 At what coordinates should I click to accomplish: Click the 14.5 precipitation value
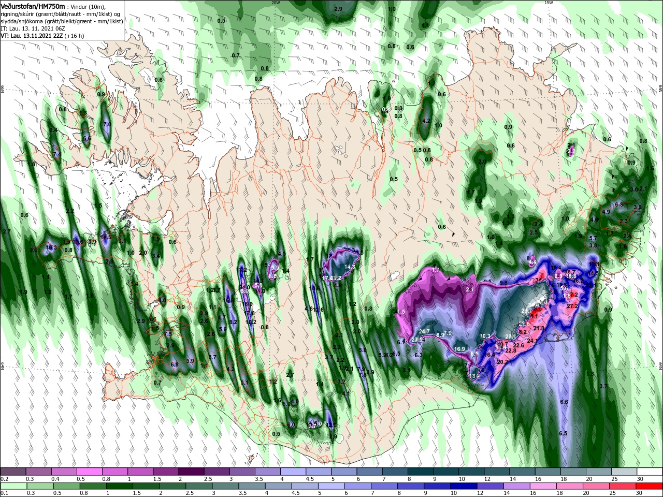click(x=594, y=273)
